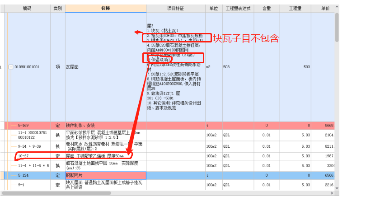Image resolution: width=366 pixels, height=206 pixels.
Task: Click unit price 8668 in row 5-169
Action: (x=323, y=126)
